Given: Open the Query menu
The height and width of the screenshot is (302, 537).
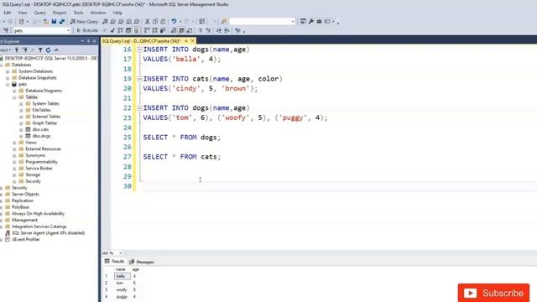Looking at the screenshot, I should click(39, 13).
